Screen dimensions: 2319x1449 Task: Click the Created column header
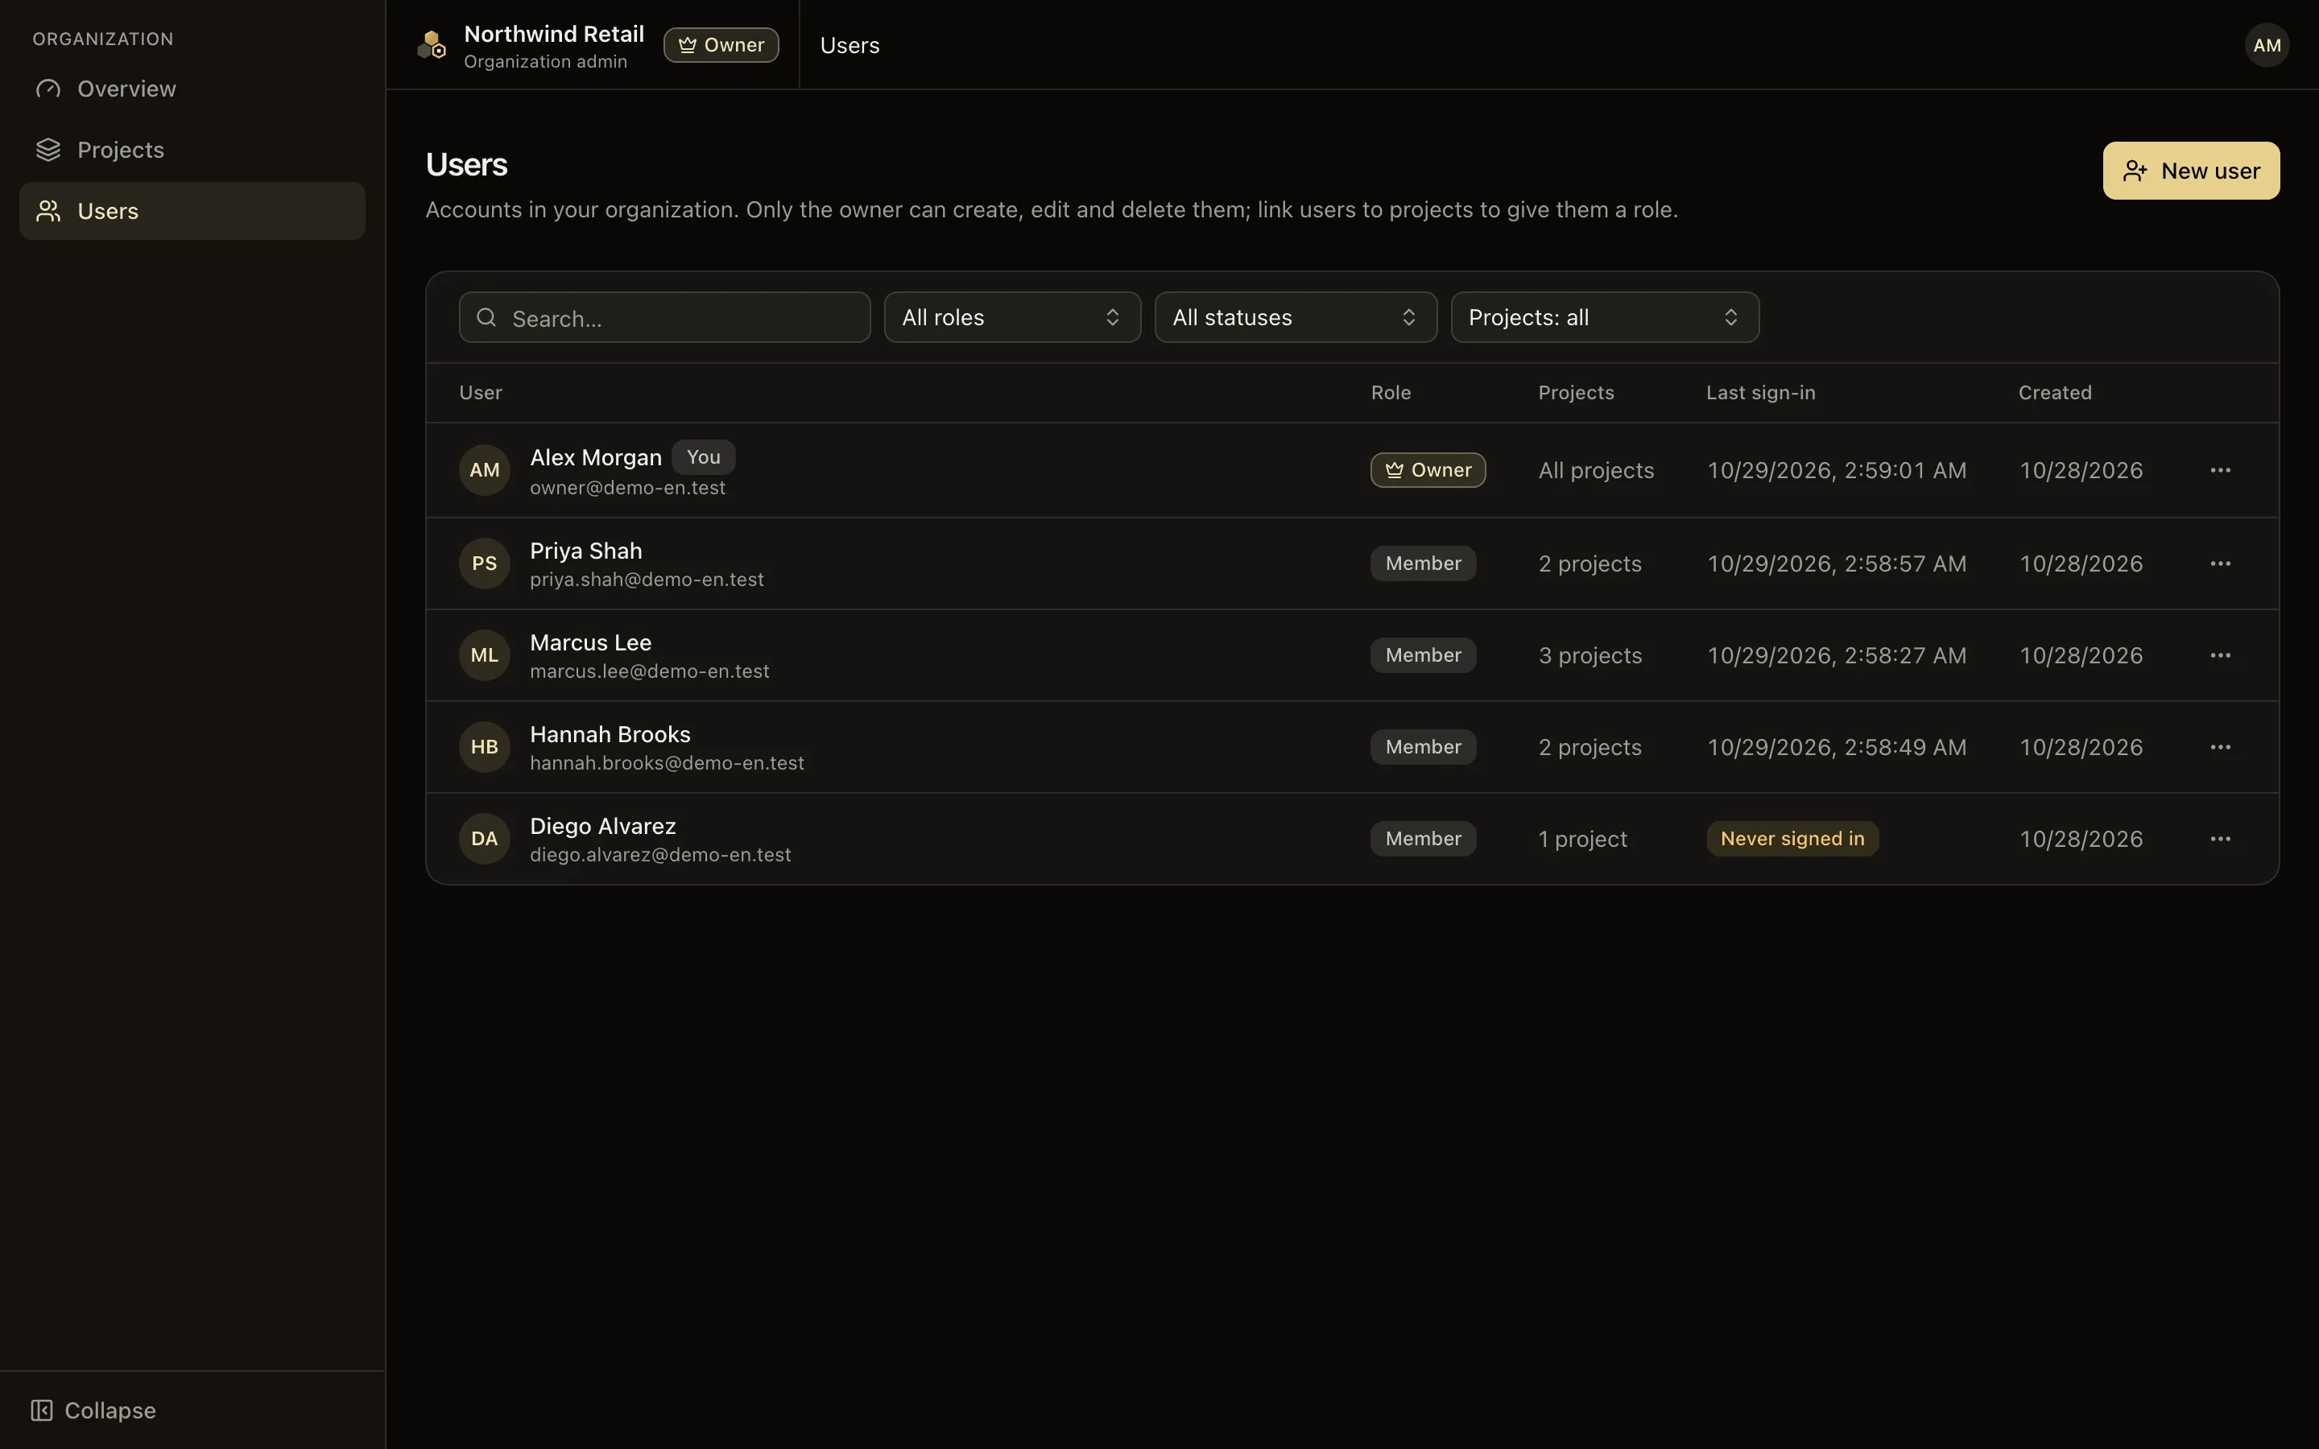(x=2055, y=393)
